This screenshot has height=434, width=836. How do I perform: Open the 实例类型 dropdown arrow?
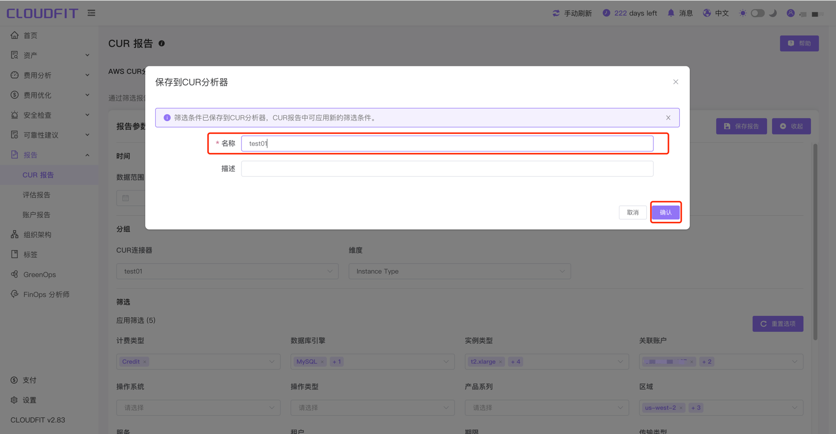pos(621,362)
